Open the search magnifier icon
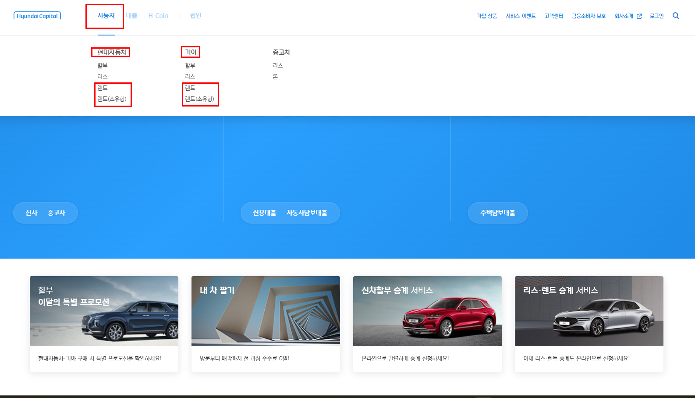 pos(676,16)
